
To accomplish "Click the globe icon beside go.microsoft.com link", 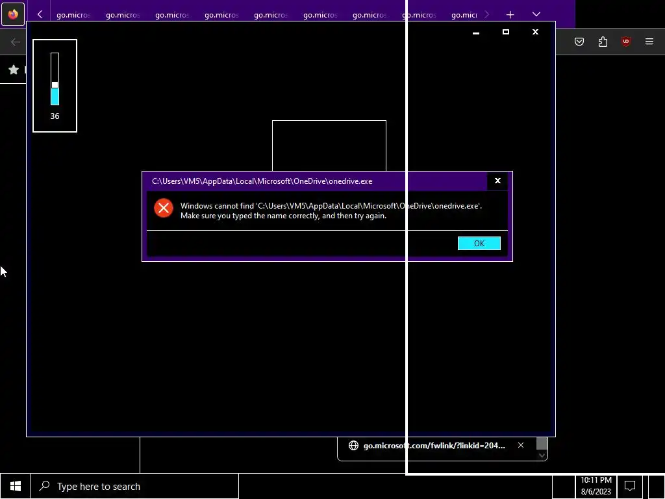I will click(353, 446).
